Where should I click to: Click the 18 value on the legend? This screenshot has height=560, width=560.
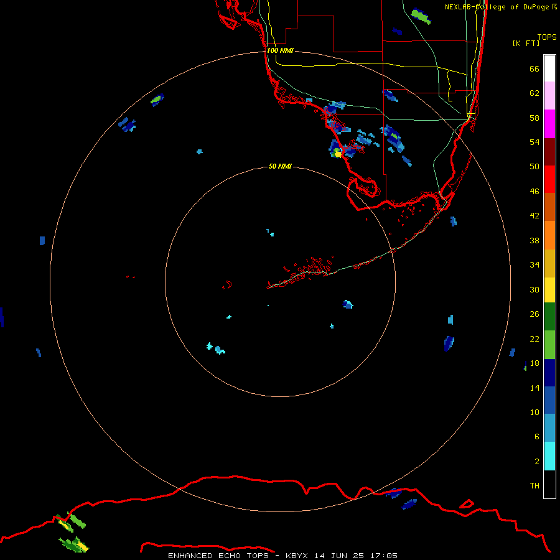click(x=534, y=363)
